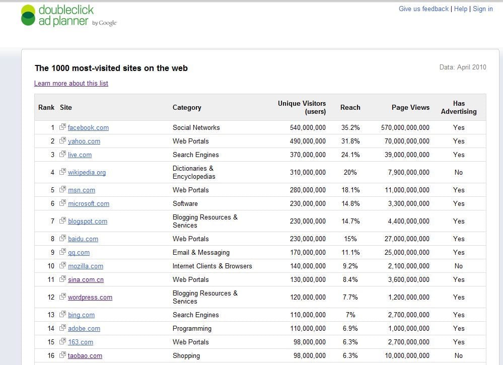503x365 pixels.
Task: Click the DoubleClick Ad Planner logo
Action: click(68, 16)
